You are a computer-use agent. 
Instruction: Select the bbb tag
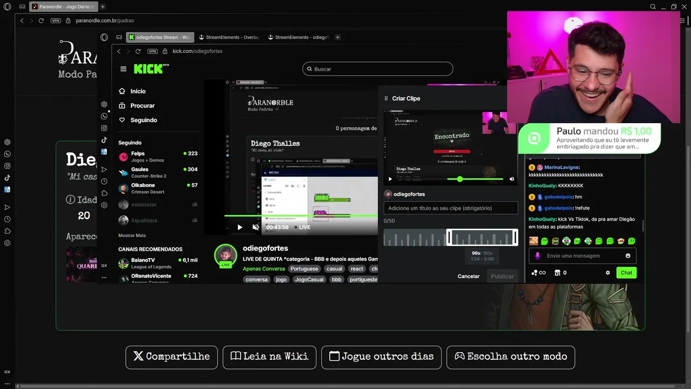coord(336,279)
